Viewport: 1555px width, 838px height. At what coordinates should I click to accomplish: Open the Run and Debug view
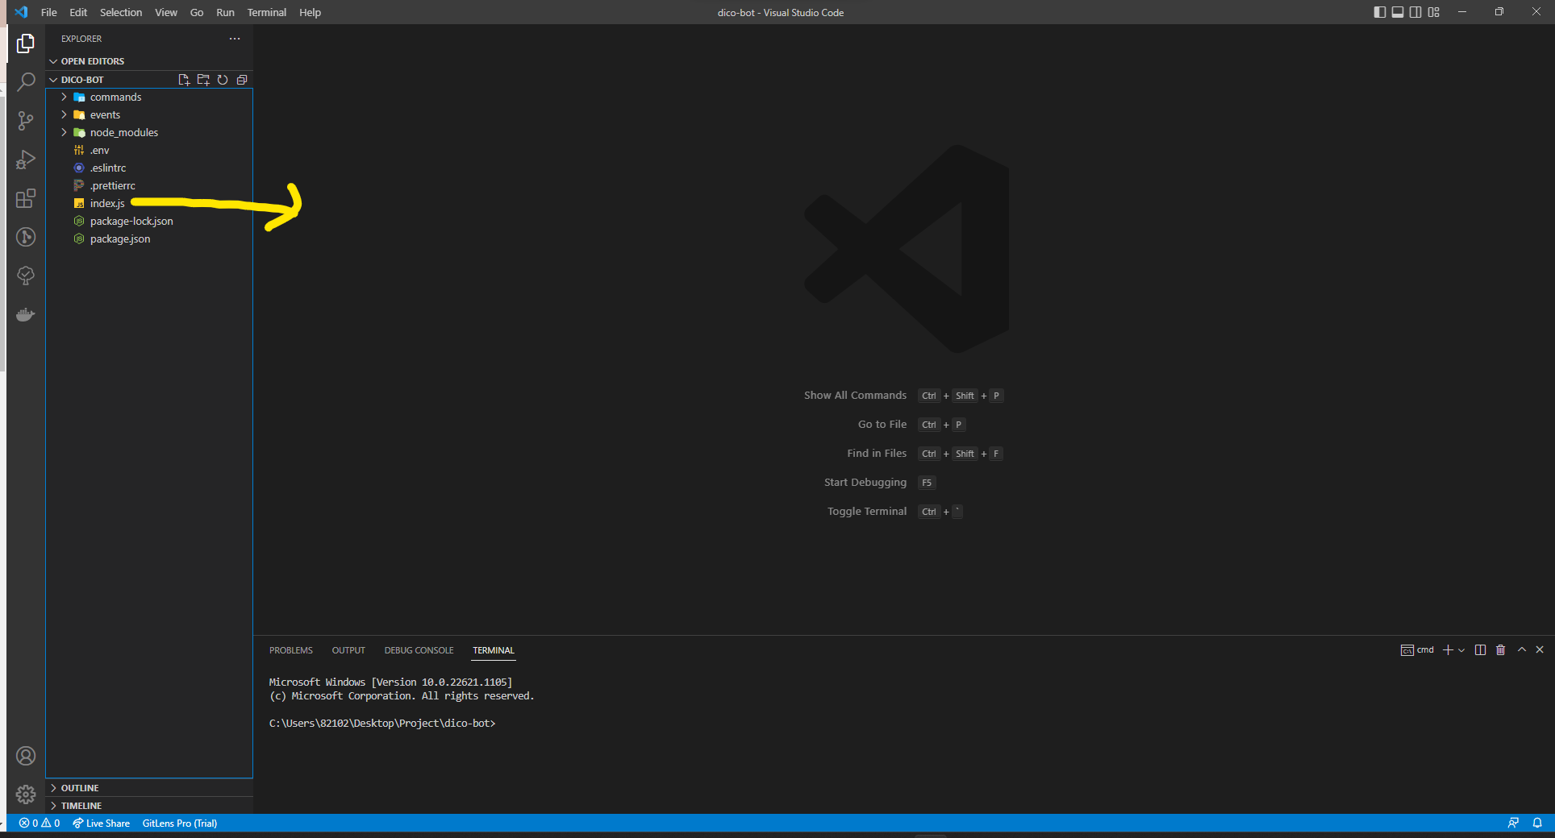point(26,160)
